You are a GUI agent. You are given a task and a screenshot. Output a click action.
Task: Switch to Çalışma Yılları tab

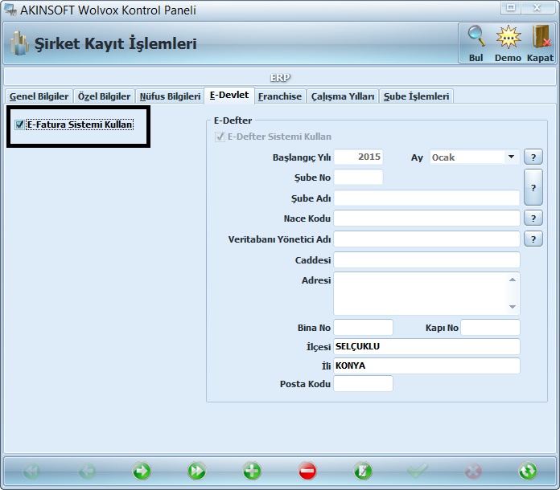coord(343,96)
